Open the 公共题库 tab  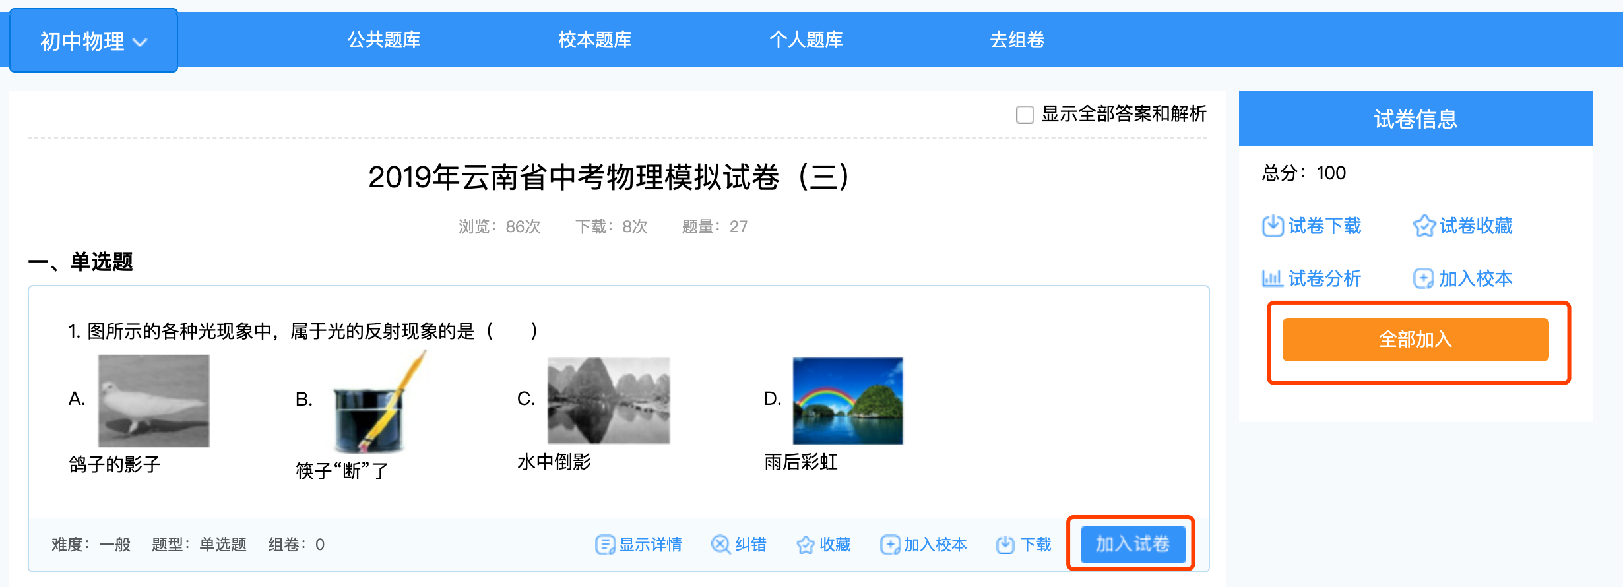click(384, 40)
